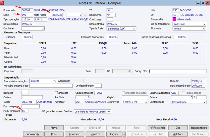Toggle the Impressa checkbox
This screenshot has width=210, height=137.
(x=56, y=93)
